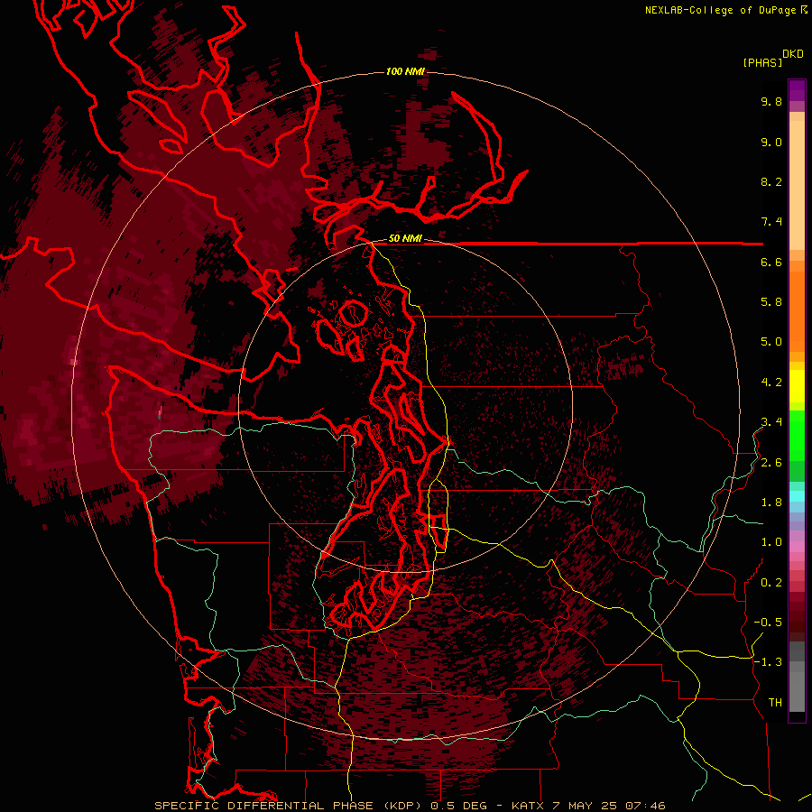Click the TH threshold label
Viewport: 812px width, 812px height.
coord(775,703)
